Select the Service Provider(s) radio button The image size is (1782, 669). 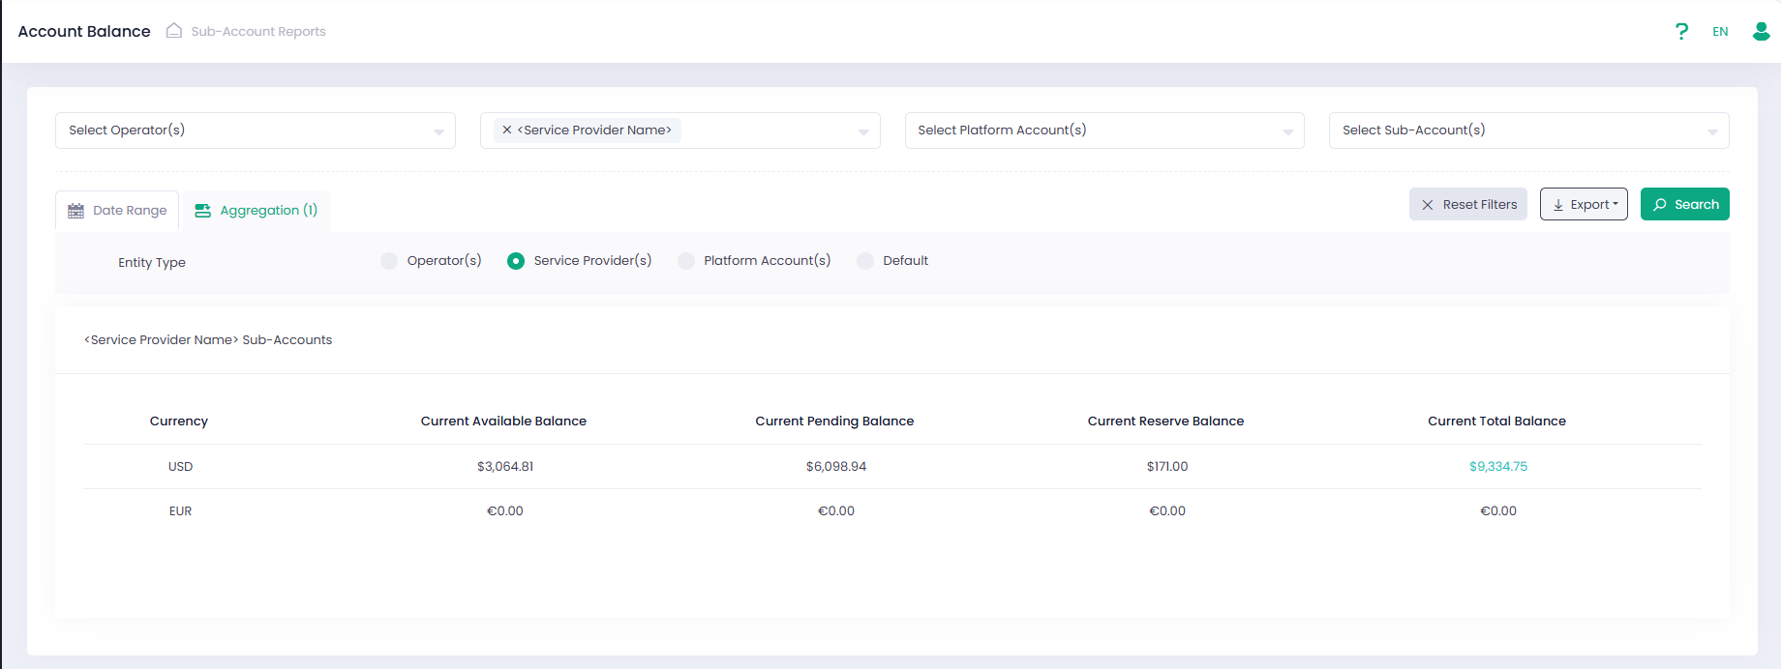click(x=516, y=261)
